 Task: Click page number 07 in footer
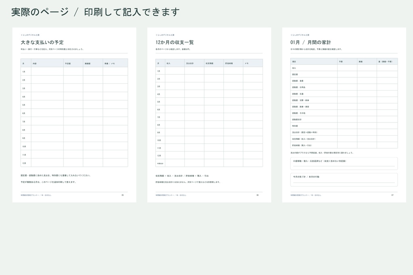point(392,195)
